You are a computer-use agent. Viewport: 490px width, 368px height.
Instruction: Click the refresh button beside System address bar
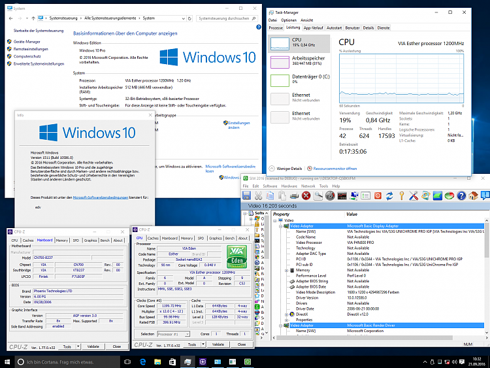pyautogui.click(x=189, y=18)
